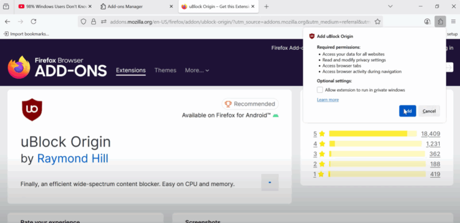
Task: Cancel the uBlock Origin install prompt
Action: 429,111
